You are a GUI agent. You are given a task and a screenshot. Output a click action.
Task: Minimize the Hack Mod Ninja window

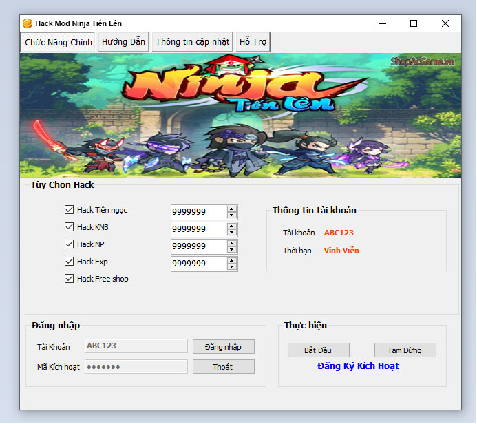coord(383,23)
